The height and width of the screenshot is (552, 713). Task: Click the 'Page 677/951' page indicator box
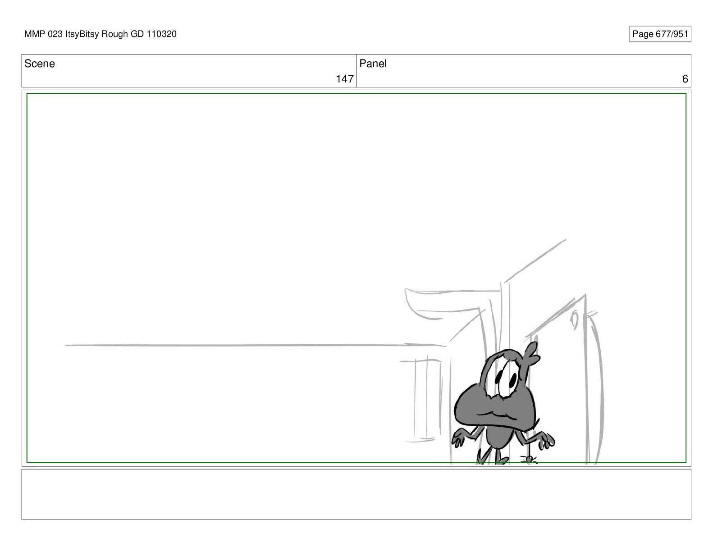click(x=660, y=34)
